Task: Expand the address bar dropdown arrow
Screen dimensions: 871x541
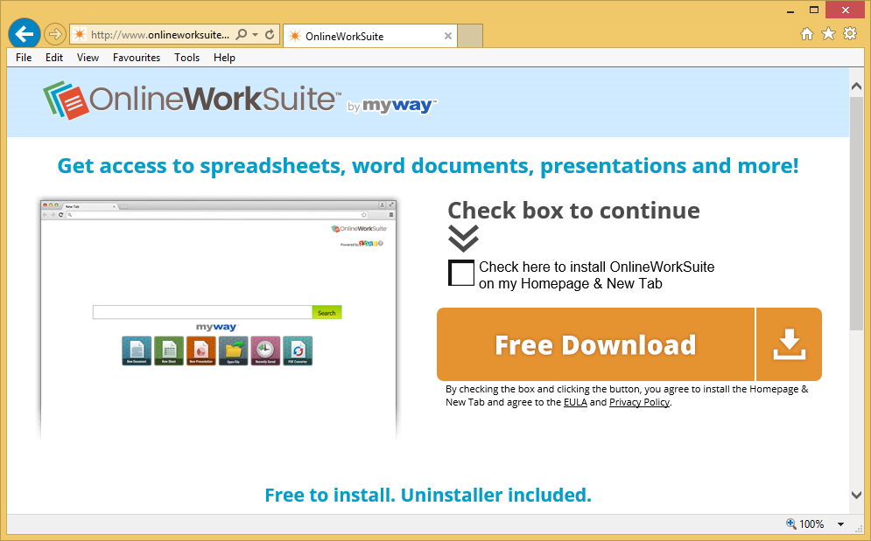Action: [x=255, y=34]
